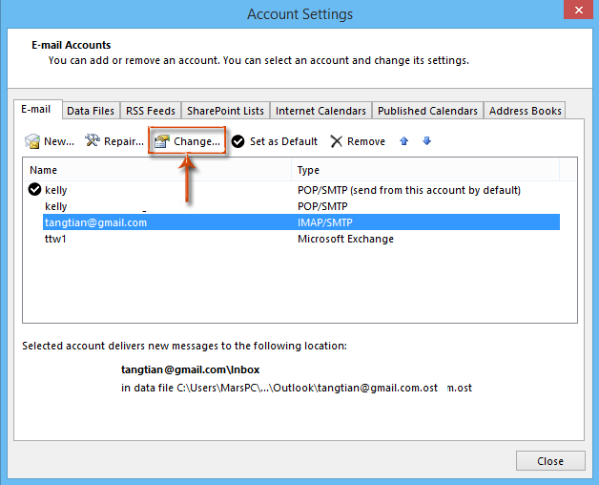Click the Repair tools icon
This screenshot has height=485, width=599.
93,140
